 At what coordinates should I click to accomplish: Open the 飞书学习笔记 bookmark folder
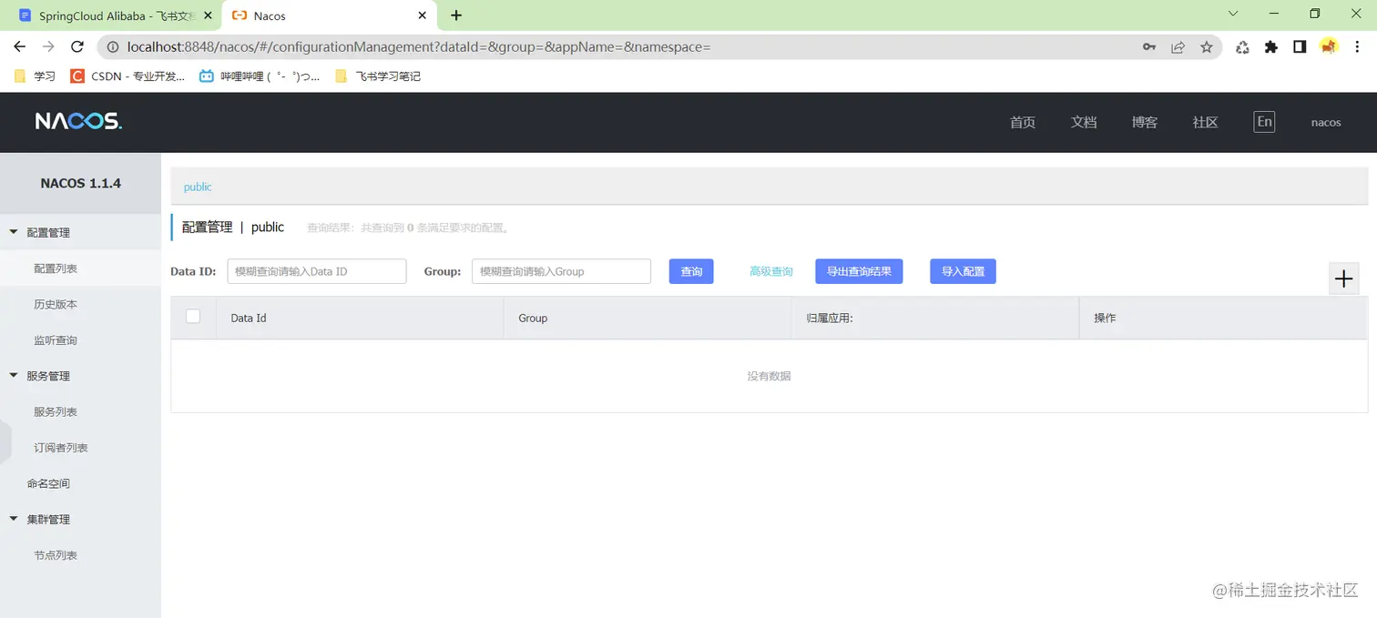click(x=378, y=76)
